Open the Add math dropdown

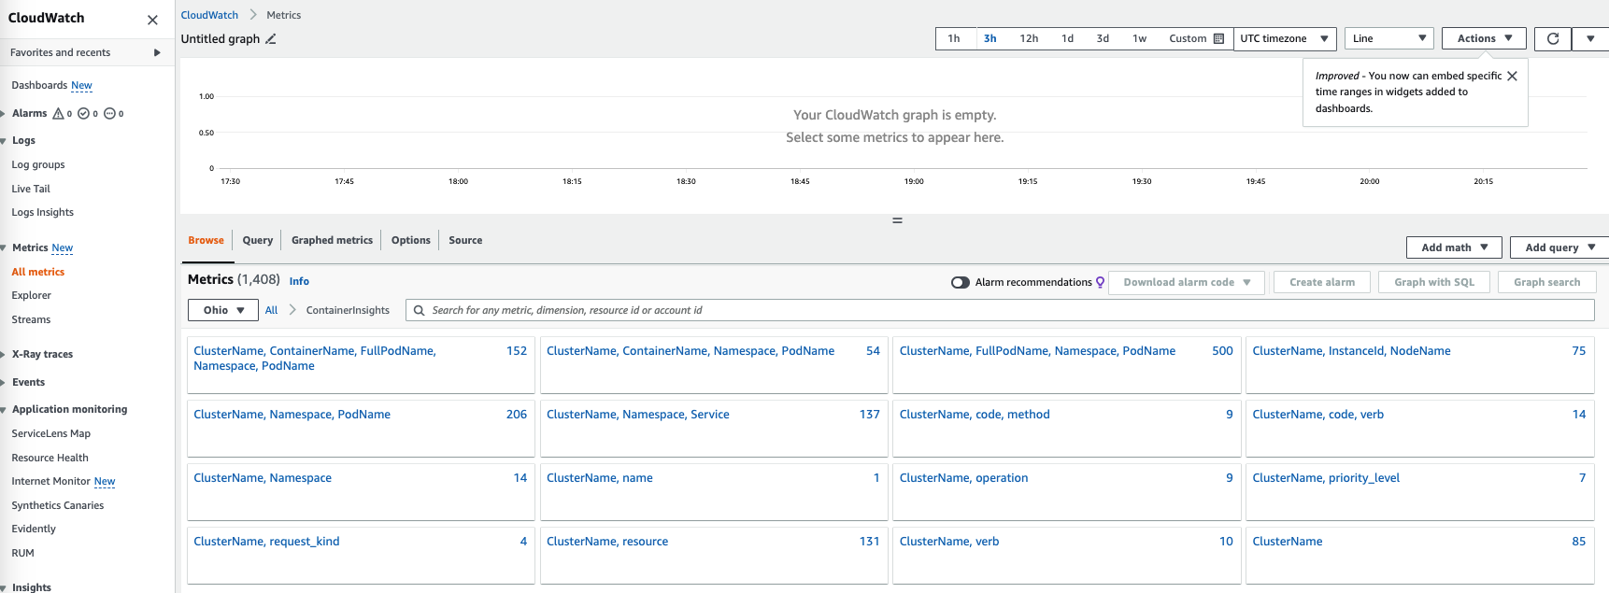(1454, 247)
